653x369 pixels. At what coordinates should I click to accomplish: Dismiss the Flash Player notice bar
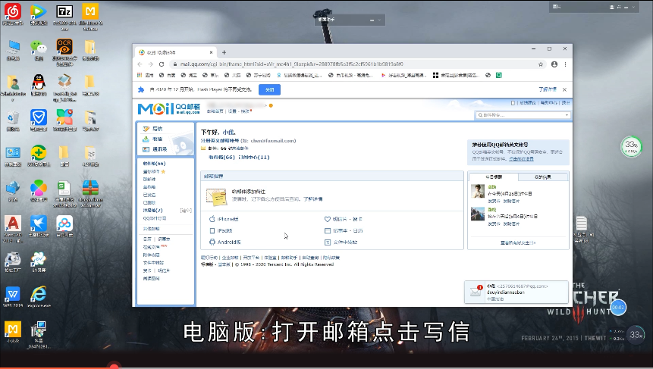[x=564, y=90]
